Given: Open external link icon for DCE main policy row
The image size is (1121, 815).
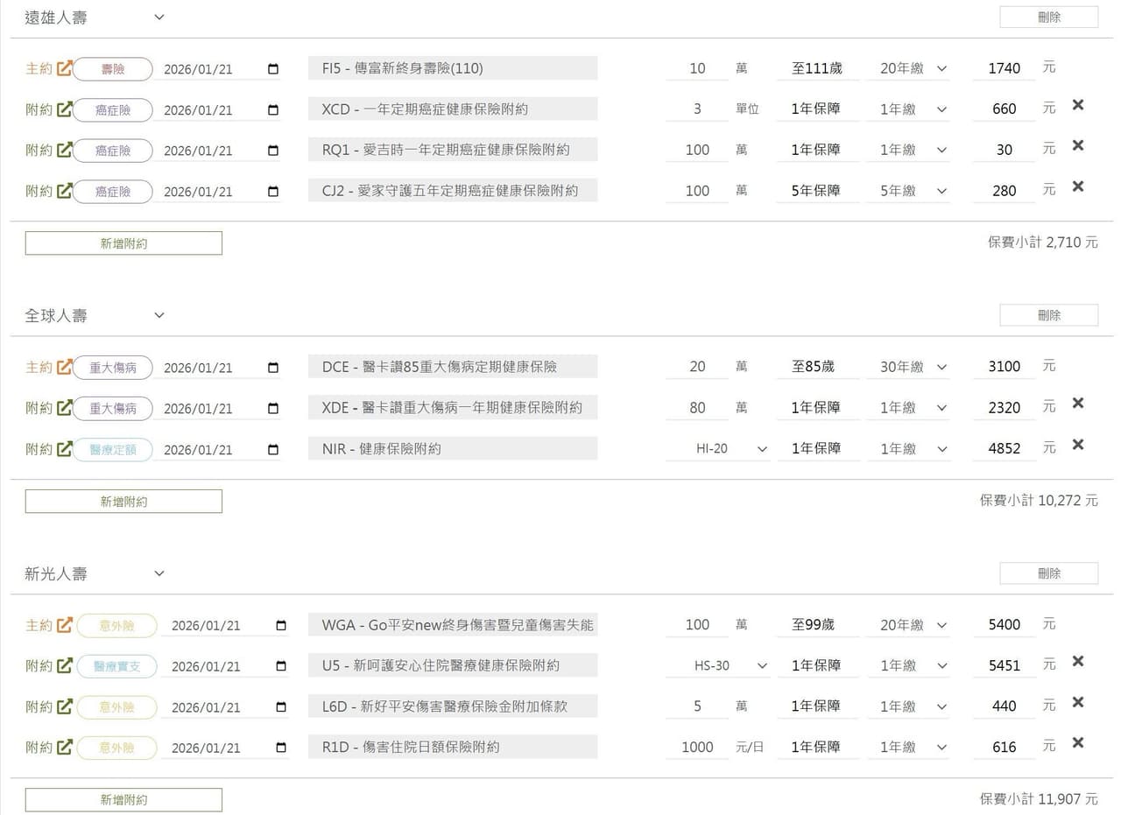Looking at the screenshot, I should pyautogui.click(x=64, y=367).
